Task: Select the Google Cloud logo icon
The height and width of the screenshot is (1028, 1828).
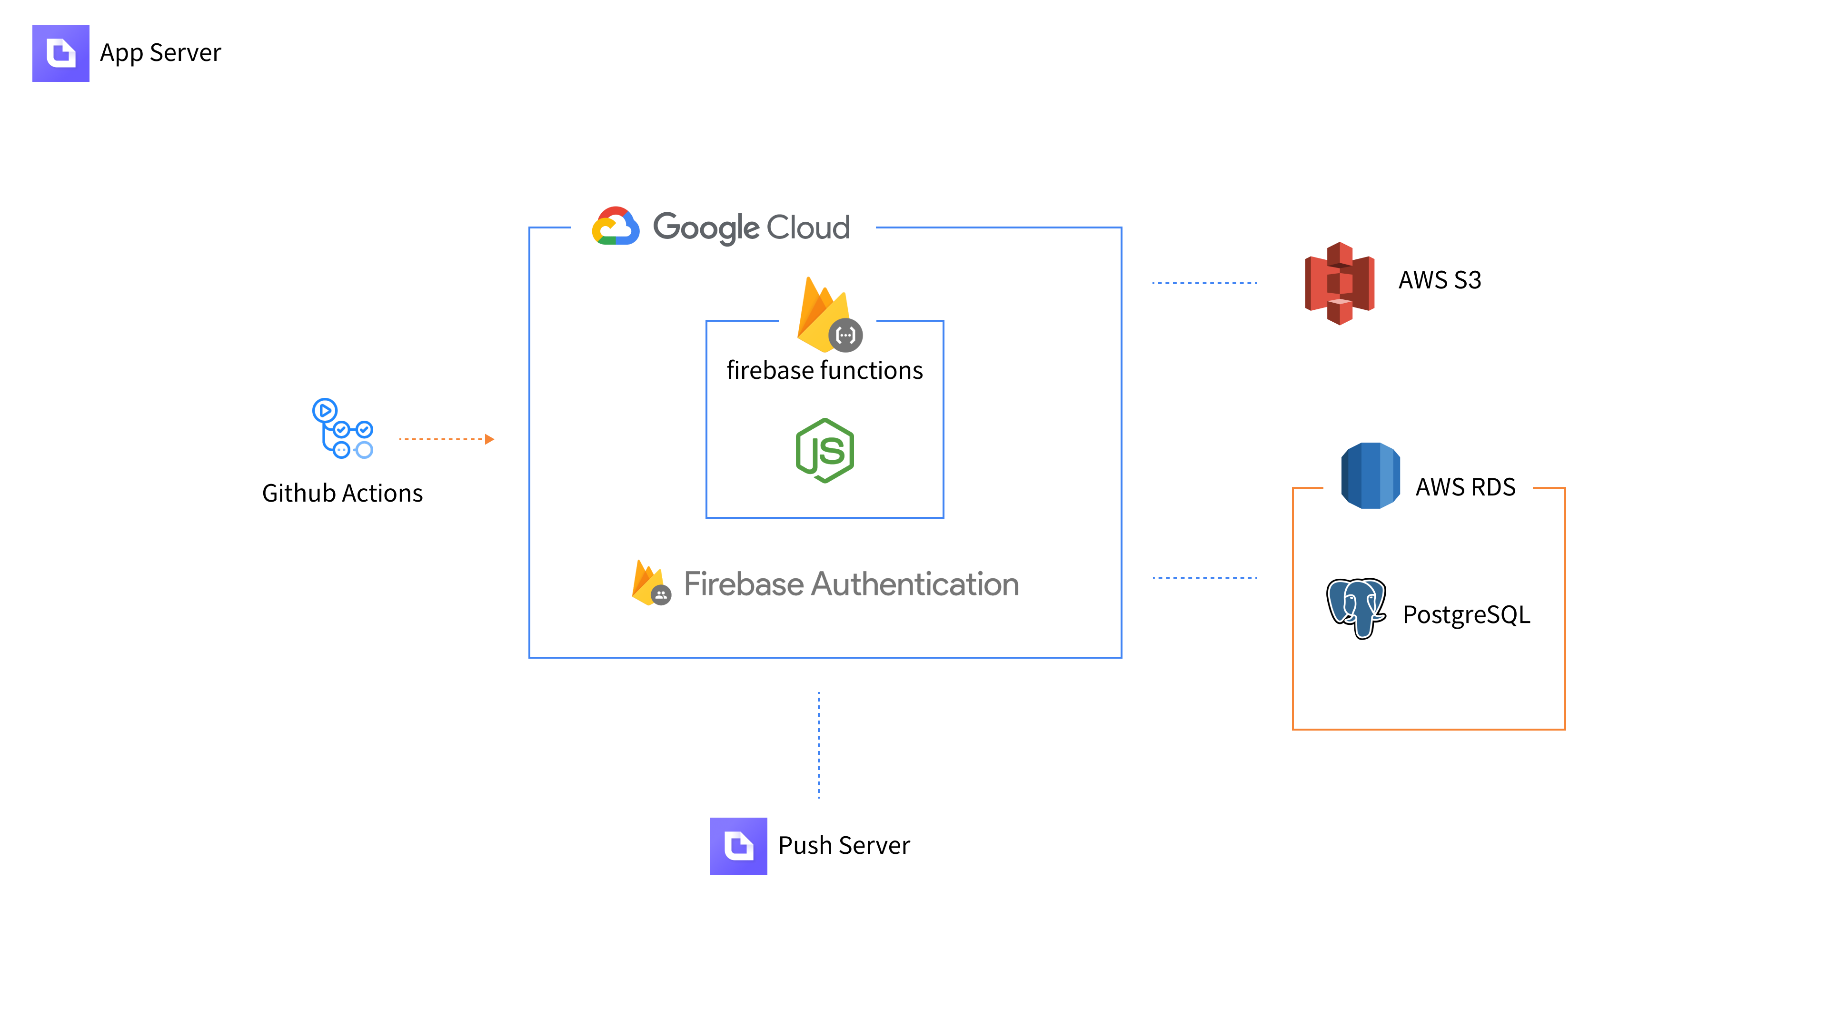Action: (x=615, y=227)
